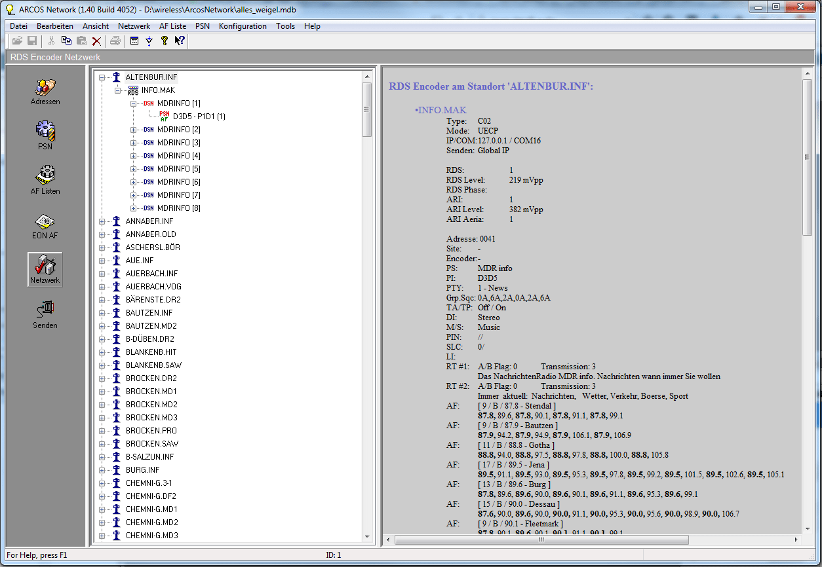Select the EON AF sidebar icon

coord(45,226)
